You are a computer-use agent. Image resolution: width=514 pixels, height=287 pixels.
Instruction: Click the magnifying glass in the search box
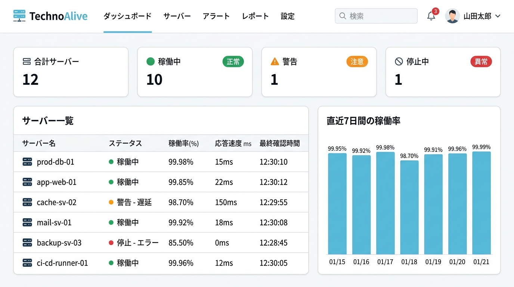[x=343, y=16]
